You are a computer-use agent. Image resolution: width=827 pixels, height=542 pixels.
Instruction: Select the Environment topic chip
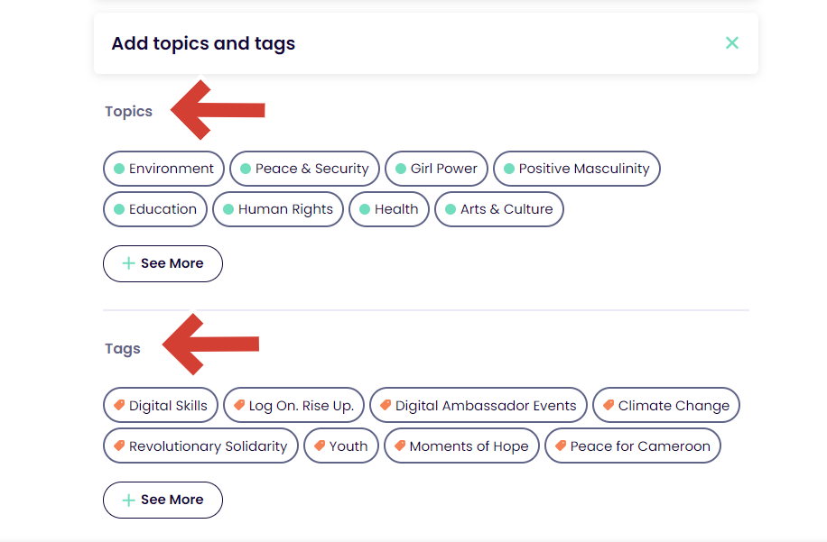pos(163,169)
